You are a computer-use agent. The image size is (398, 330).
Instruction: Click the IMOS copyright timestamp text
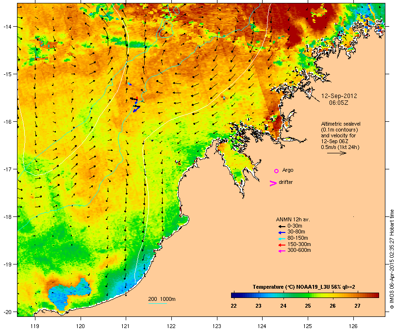click(392, 259)
